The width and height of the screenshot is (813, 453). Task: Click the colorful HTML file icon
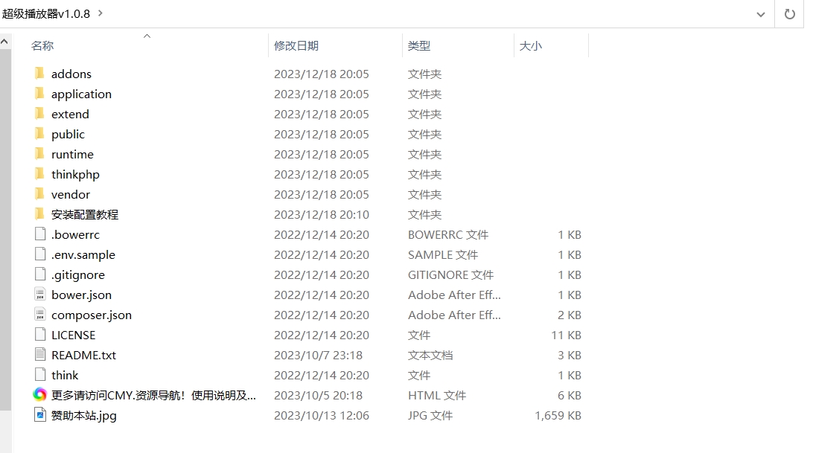pos(39,395)
